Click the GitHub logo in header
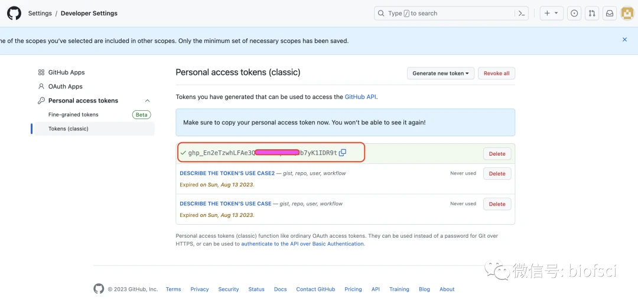This screenshot has width=638, height=299. tap(14, 13)
